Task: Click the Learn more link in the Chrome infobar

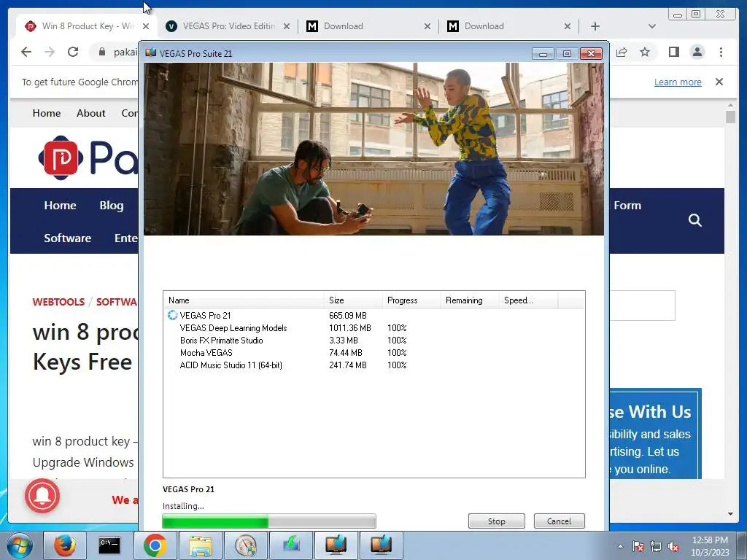Action: (x=678, y=82)
